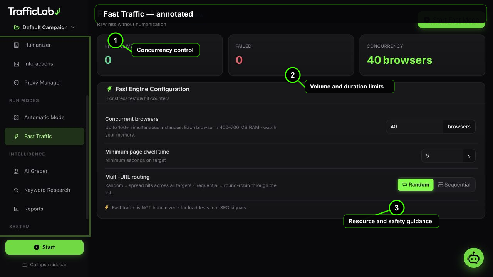Go to the Interactions page
This screenshot has height=277, width=493.
pos(44,64)
